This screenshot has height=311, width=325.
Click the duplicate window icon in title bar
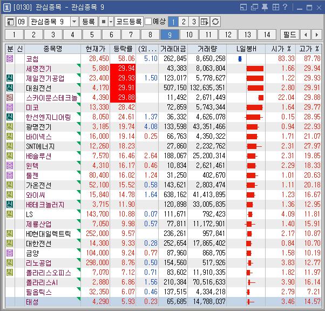click(254, 8)
